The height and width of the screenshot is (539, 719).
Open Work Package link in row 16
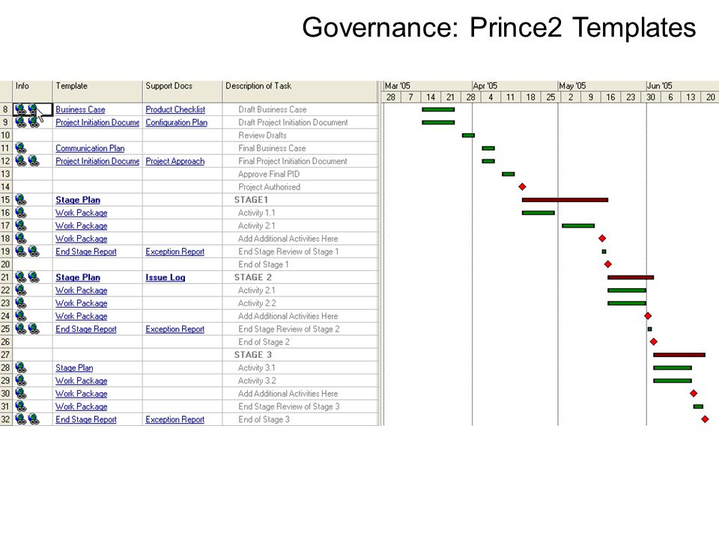pyautogui.click(x=81, y=213)
